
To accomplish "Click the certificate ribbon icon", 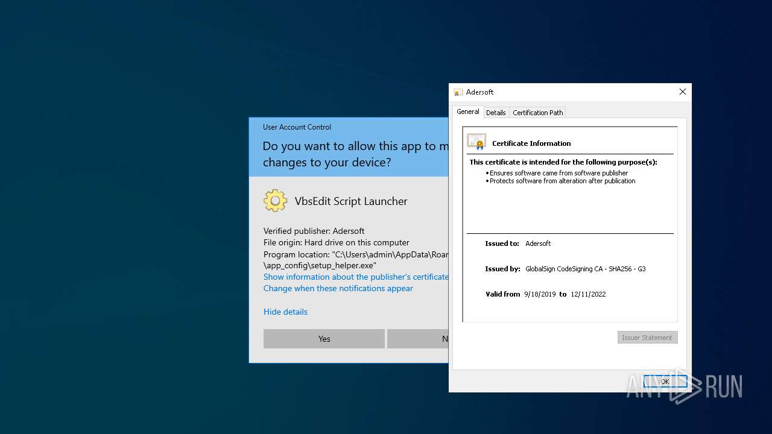I will pyautogui.click(x=476, y=142).
